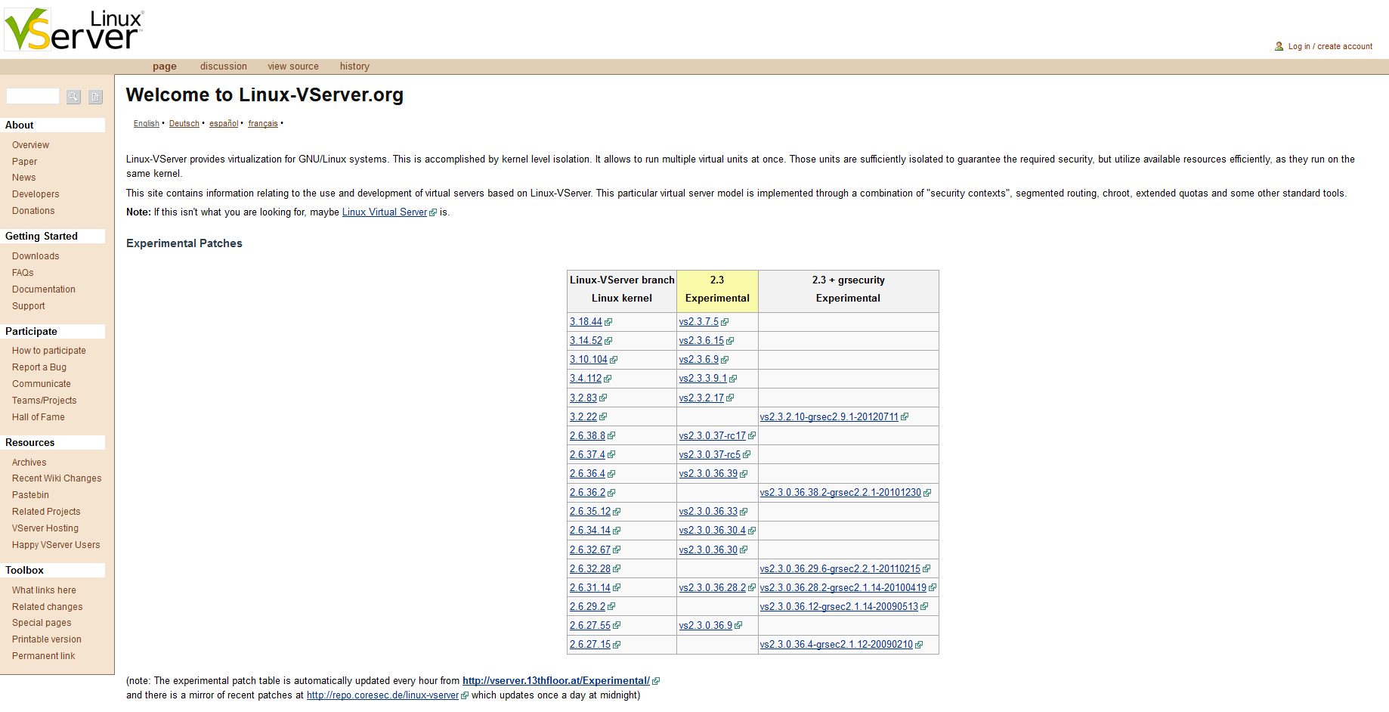Switch language to Deutsch
The image size is (1389, 712).
pos(184,124)
